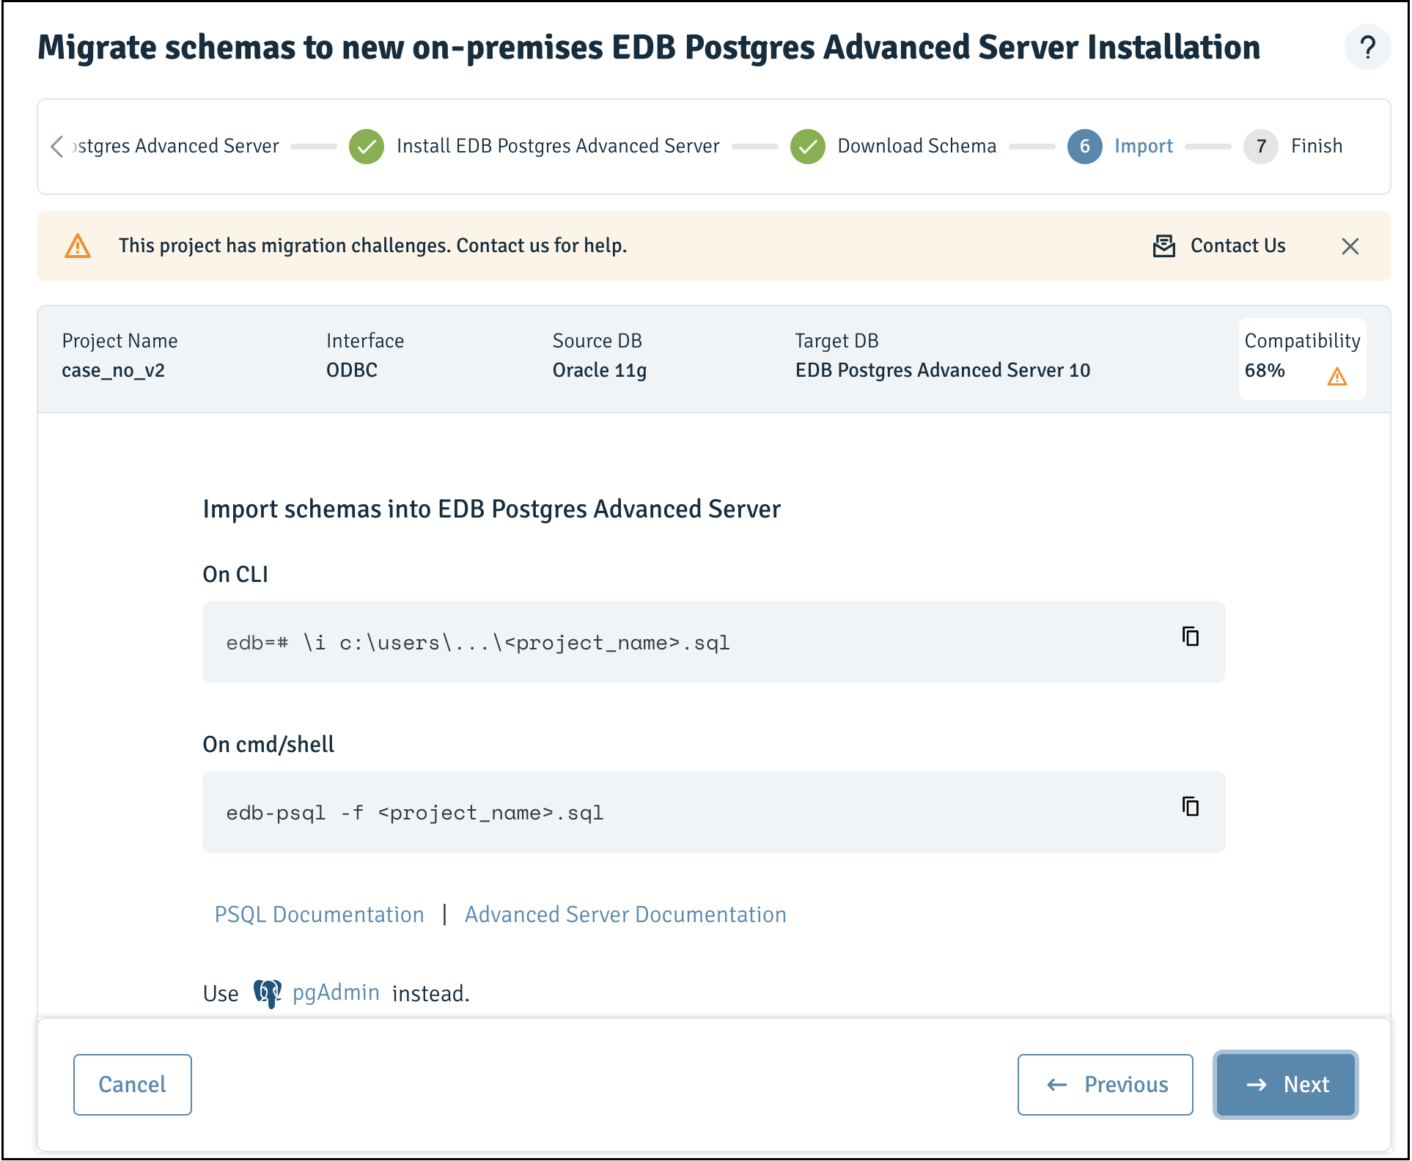The height and width of the screenshot is (1161, 1412).
Task: Click the migration challenges message text
Action: pos(372,246)
